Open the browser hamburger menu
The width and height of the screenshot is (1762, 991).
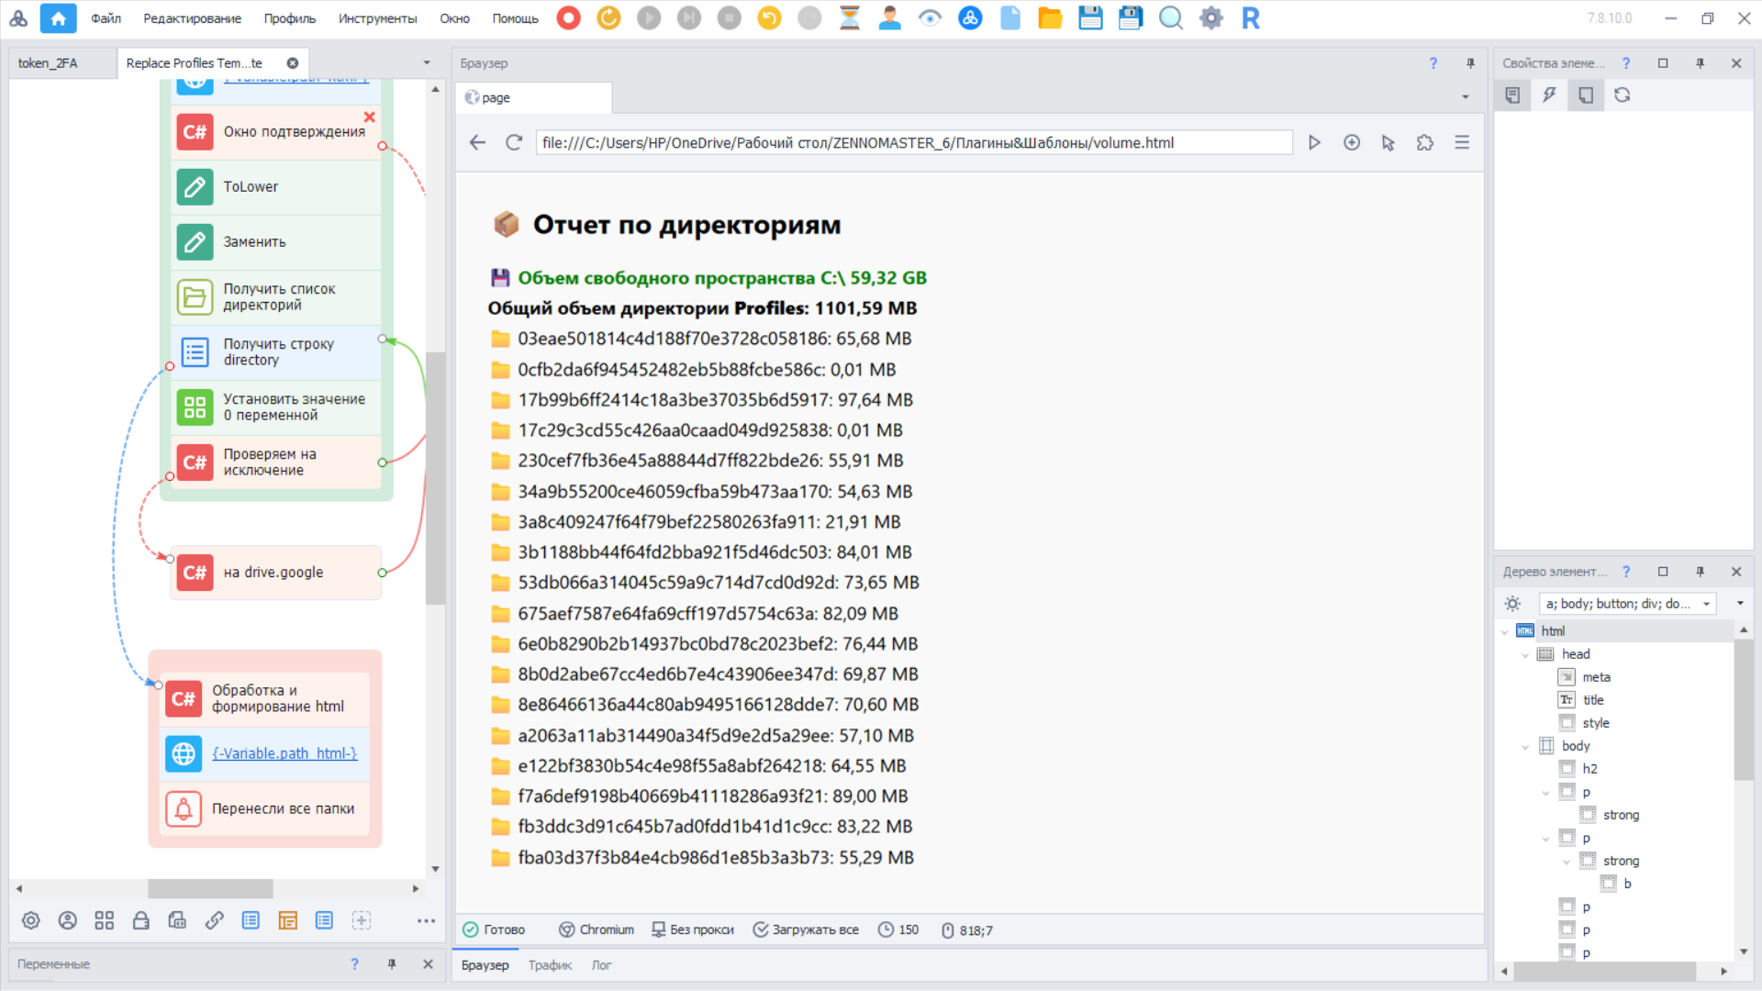pos(1462,142)
